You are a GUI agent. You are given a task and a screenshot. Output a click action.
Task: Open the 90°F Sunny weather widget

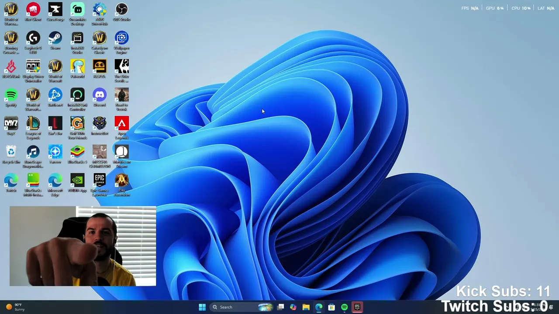click(15, 307)
